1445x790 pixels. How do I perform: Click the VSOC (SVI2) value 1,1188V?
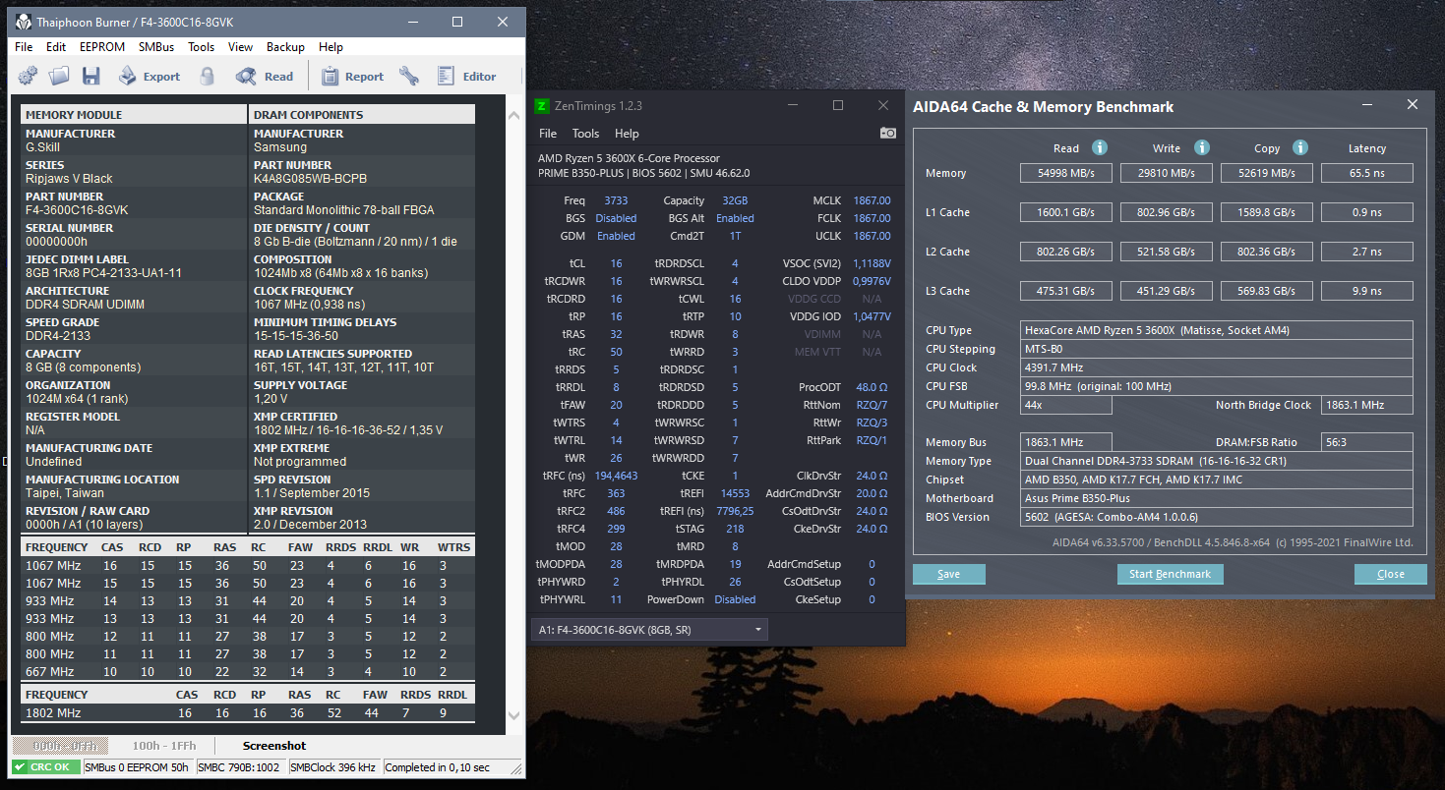(x=872, y=263)
